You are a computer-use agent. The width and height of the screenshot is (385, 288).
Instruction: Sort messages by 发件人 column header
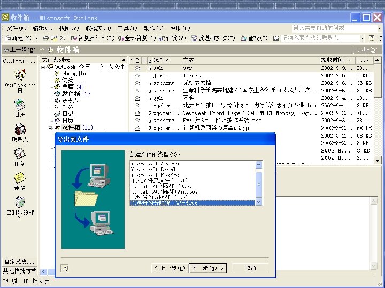coord(167,60)
